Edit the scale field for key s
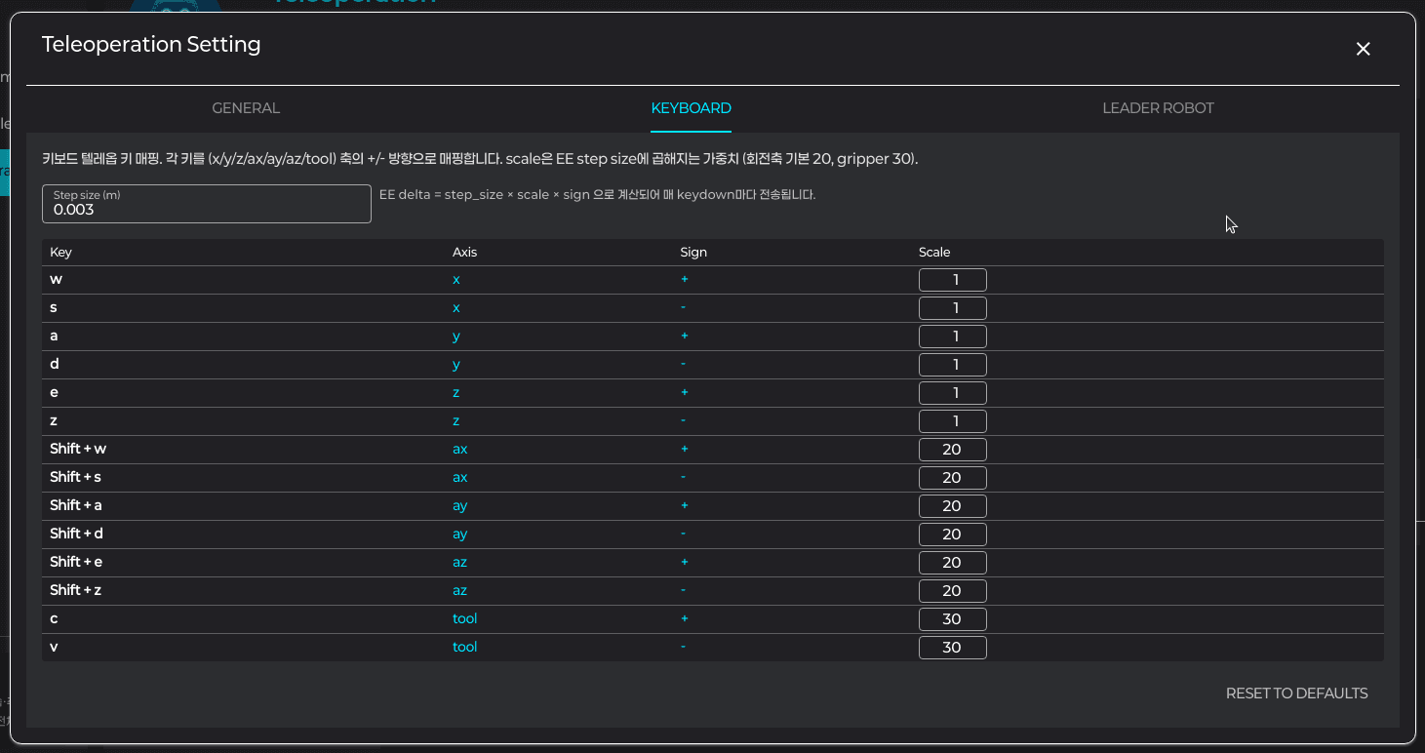This screenshot has width=1425, height=753. (953, 308)
